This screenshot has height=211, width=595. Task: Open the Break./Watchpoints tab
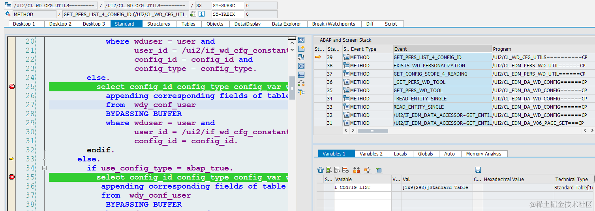click(334, 24)
